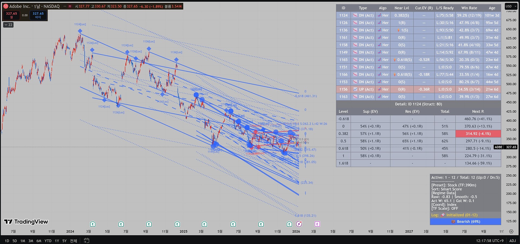
Task: Click the flame icon in row 1165 Near Lvl
Action: point(395,60)
